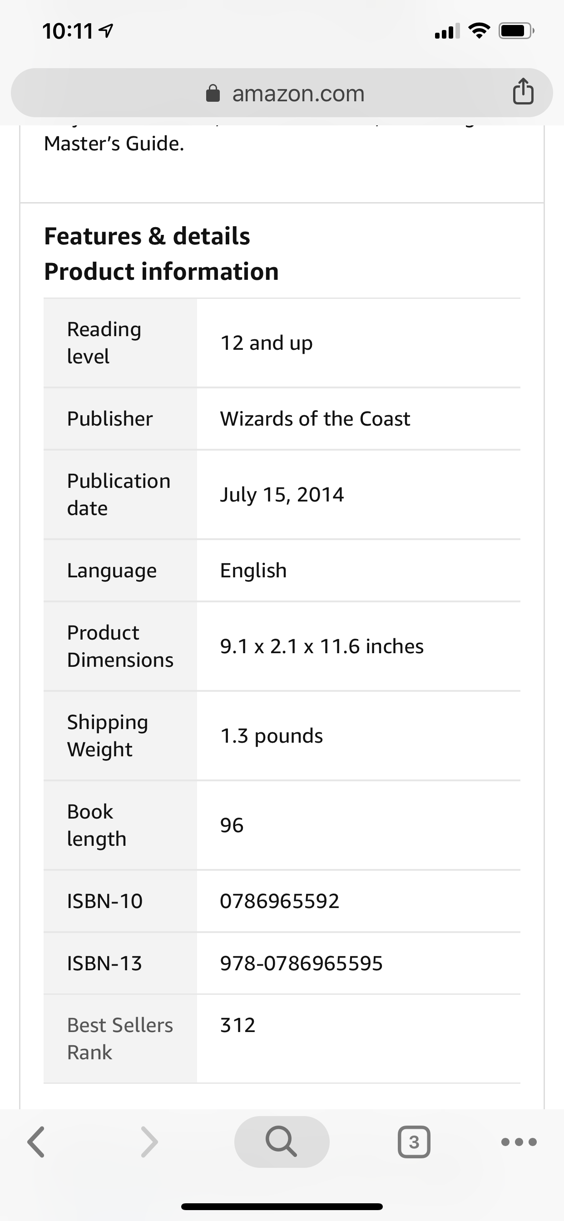Screen dimensions: 564x1221
Task: Open the tab switcher showing 3 tabs
Action: (x=414, y=1142)
